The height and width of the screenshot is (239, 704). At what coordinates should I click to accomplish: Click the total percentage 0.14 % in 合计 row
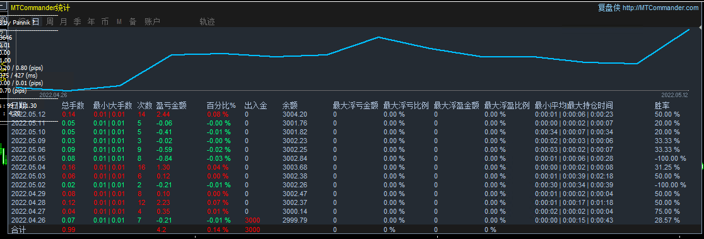pos(218,230)
